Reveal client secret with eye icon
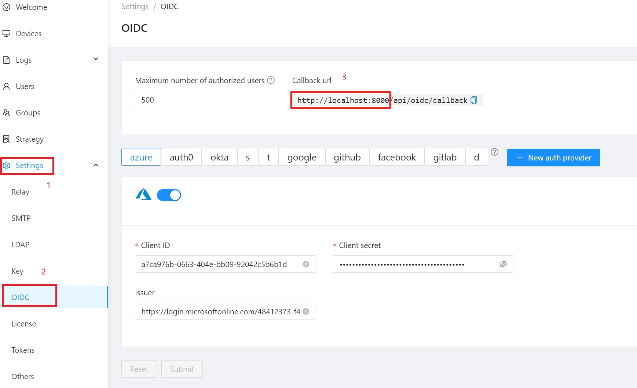The height and width of the screenshot is (388, 637). [x=503, y=264]
